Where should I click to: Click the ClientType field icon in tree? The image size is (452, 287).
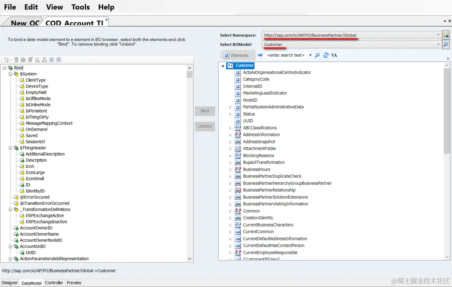[x=22, y=80]
